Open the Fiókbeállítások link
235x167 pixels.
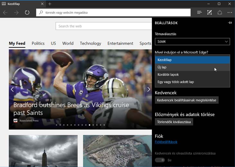pyautogui.click(x=166, y=142)
